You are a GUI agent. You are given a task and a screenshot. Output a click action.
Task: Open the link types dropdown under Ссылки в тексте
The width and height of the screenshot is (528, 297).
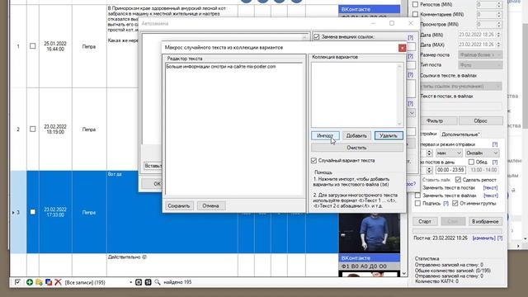pos(460,86)
